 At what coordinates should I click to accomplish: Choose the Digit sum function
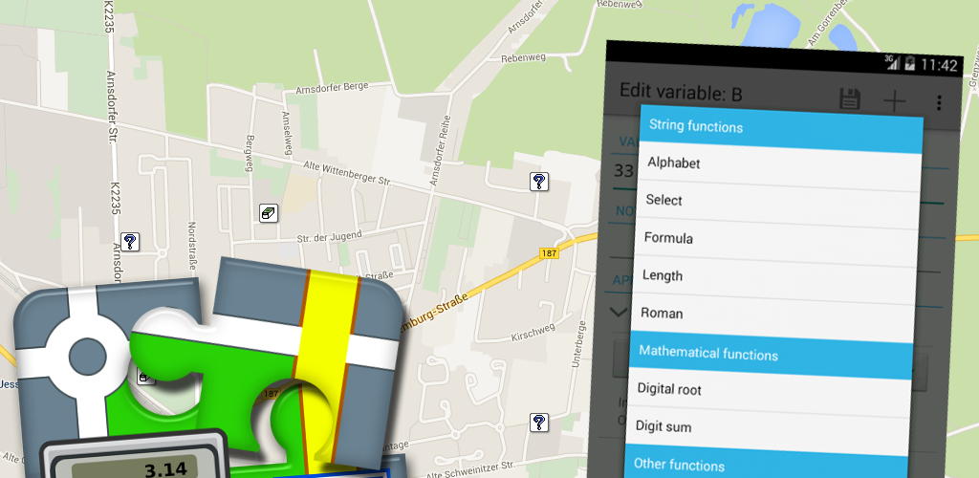click(x=768, y=429)
